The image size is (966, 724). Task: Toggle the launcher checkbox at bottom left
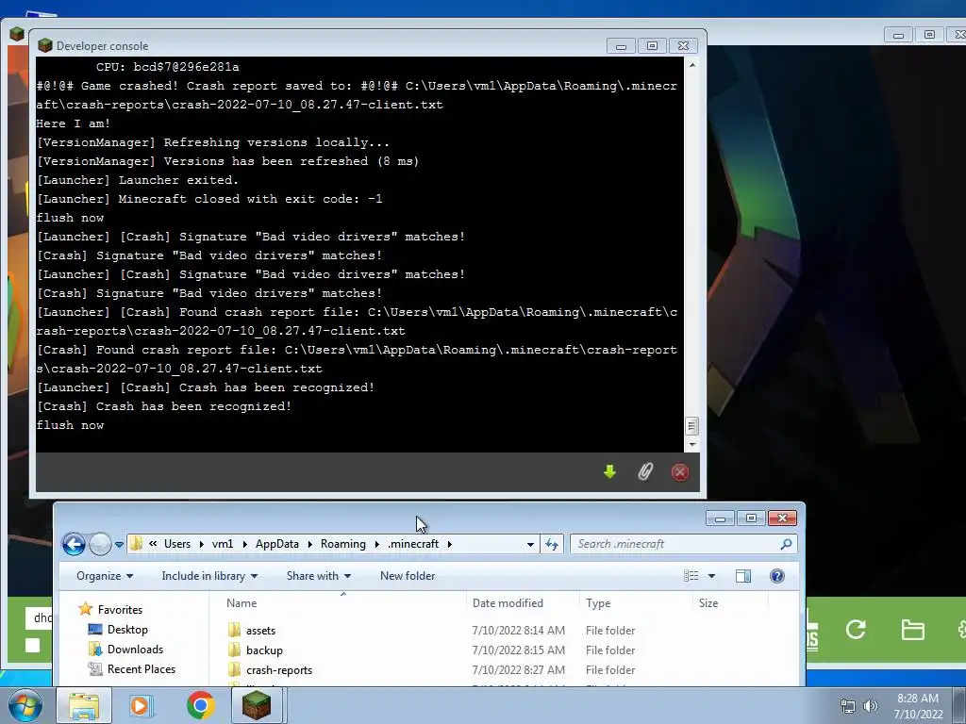33,645
